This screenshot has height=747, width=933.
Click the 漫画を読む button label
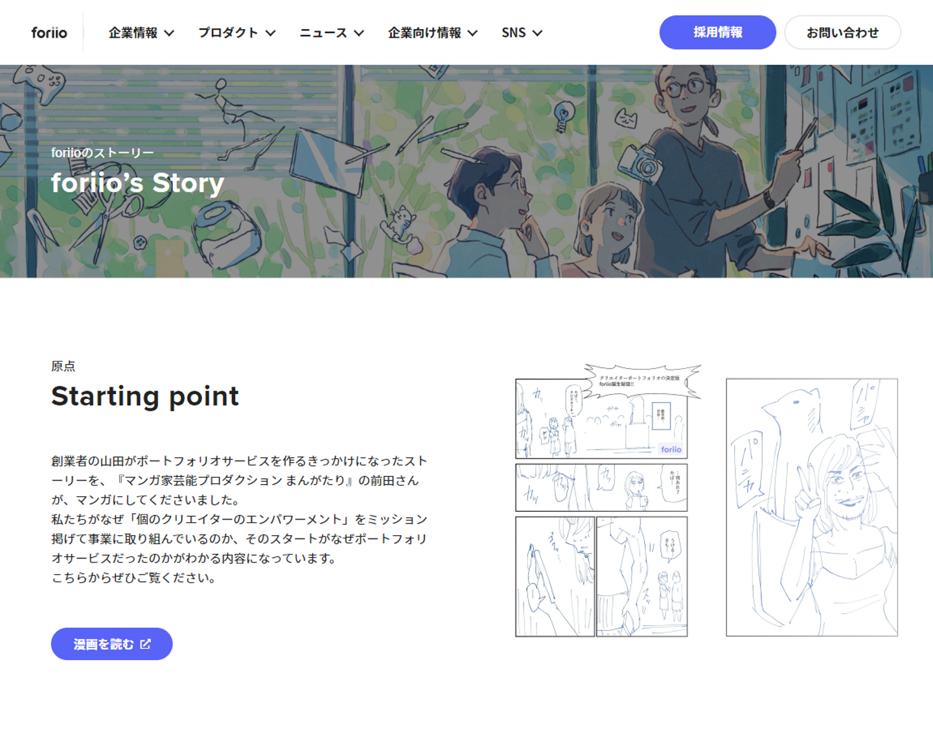tap(104, 644)
